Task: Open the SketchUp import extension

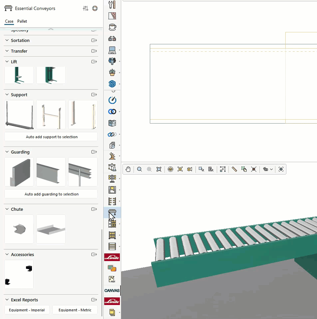Action: (112, 84)
